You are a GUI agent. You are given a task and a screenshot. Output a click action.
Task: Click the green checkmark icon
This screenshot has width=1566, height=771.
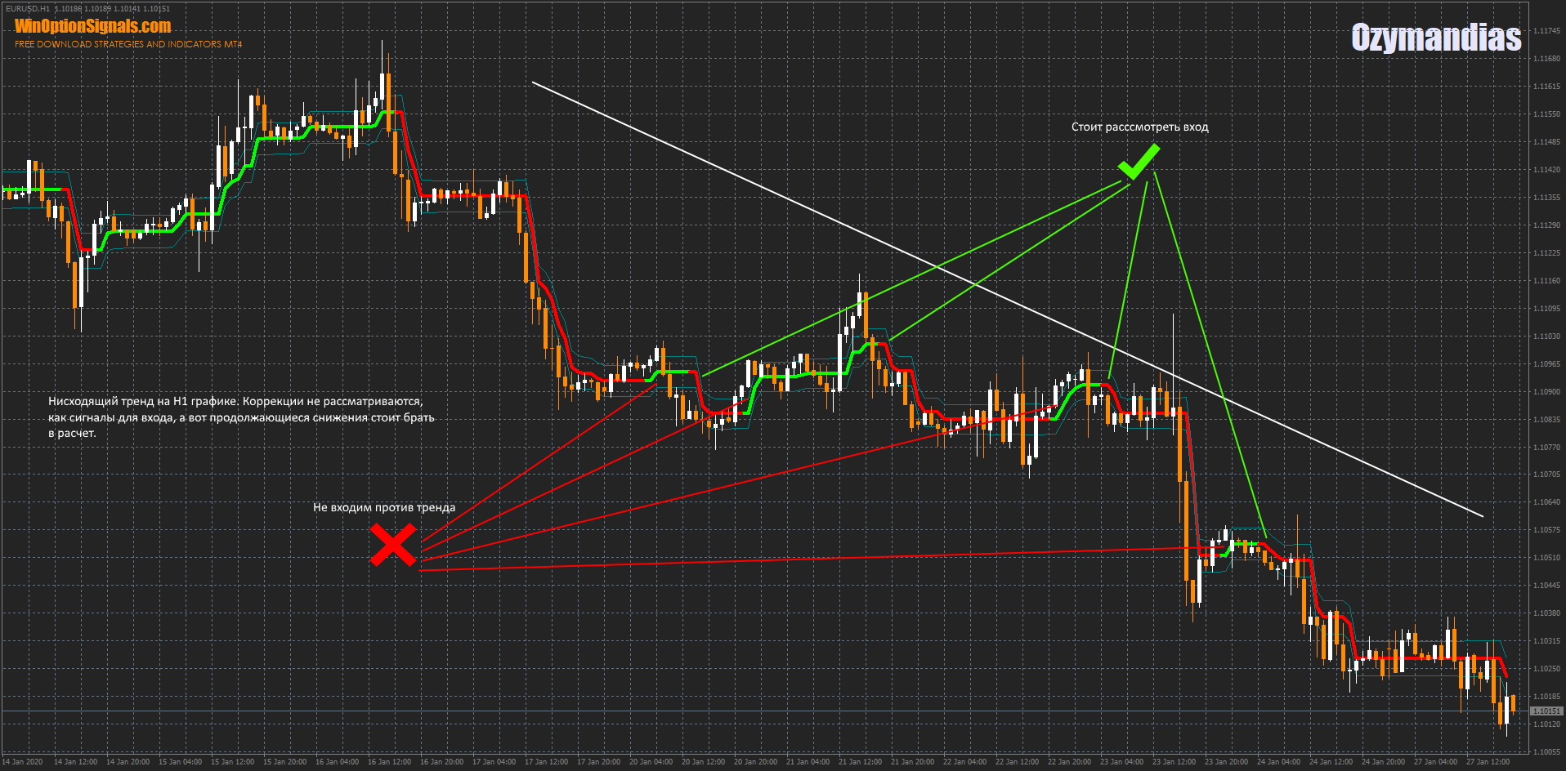tap(1139, 162)
